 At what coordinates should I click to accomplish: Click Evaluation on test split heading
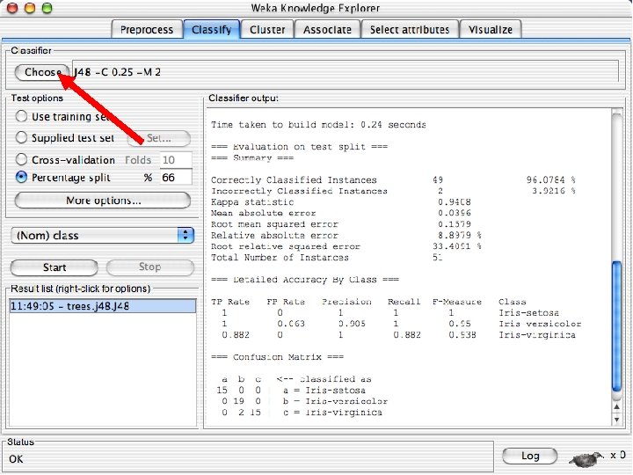299,147
